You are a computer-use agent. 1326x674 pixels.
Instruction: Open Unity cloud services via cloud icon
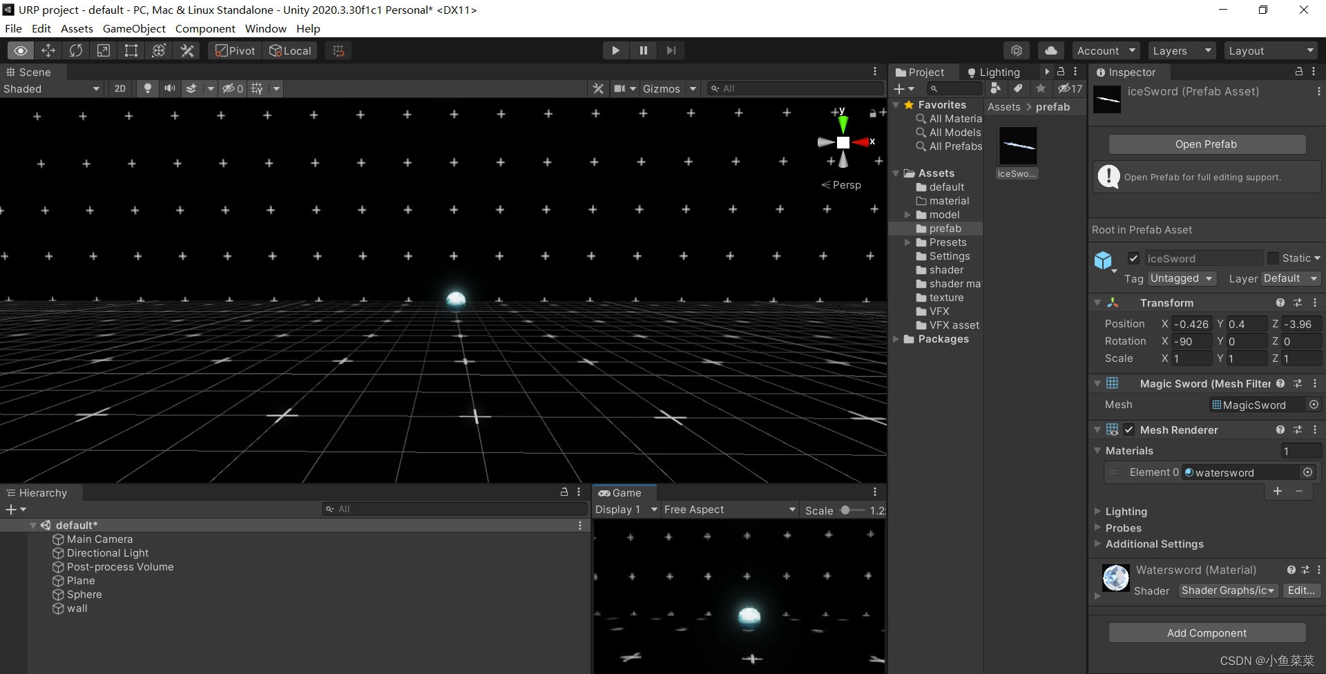(1051, 50)
